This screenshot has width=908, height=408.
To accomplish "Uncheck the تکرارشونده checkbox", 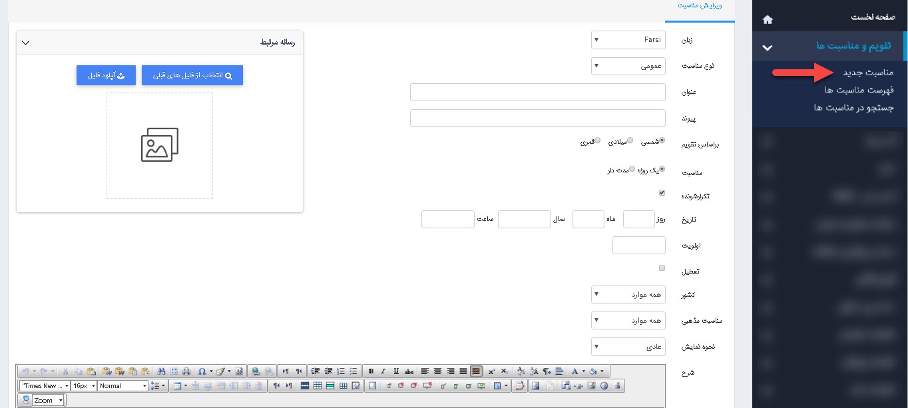I will click(x=662, y=193).
